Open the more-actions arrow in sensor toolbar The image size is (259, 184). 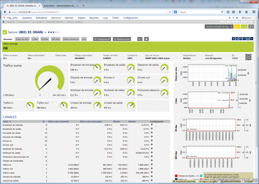pos(252,39)
